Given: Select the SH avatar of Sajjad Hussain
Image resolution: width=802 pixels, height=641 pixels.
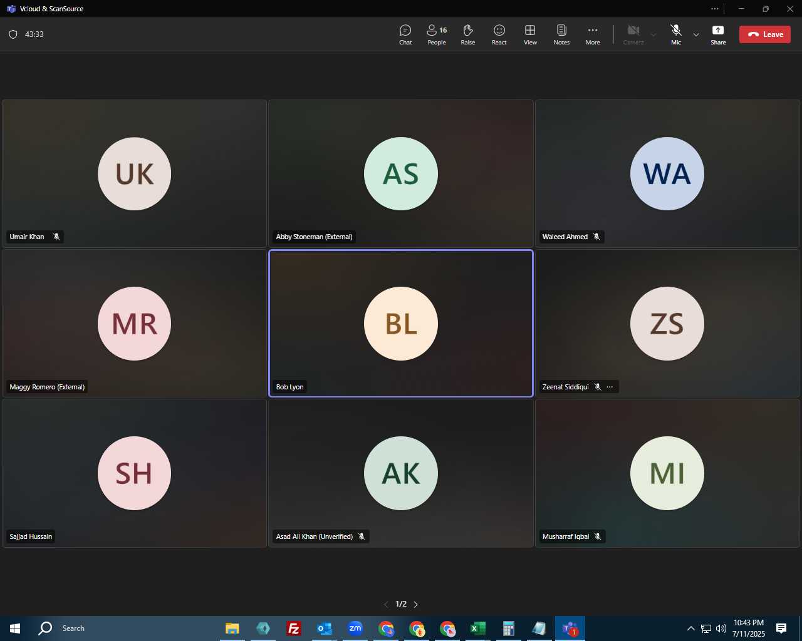Looking at the screenshot, I should [134, 473].
